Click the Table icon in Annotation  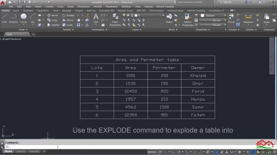coord(103,25)
